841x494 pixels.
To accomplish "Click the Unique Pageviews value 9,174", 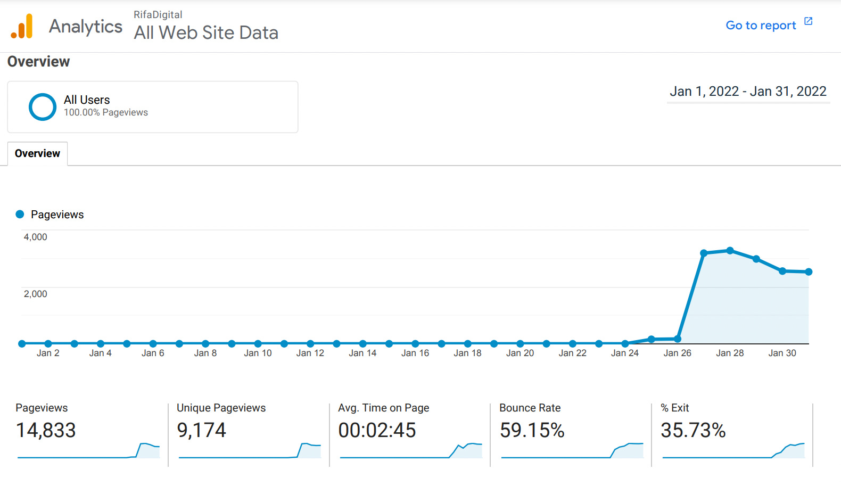I will pos(201,430).
